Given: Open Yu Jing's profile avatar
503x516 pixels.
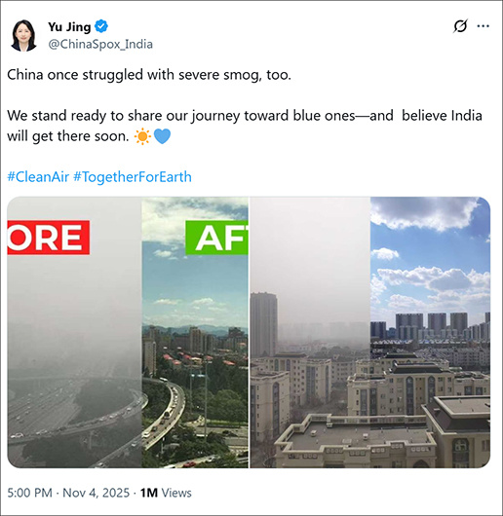Looking at the screenshot, I should coord(23,36).
